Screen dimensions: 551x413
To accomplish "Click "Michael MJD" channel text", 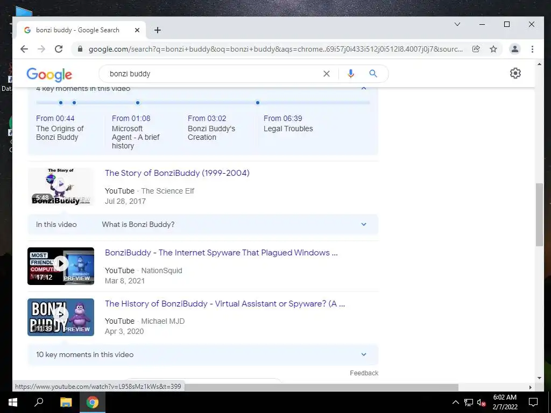I will click(163, 322).
